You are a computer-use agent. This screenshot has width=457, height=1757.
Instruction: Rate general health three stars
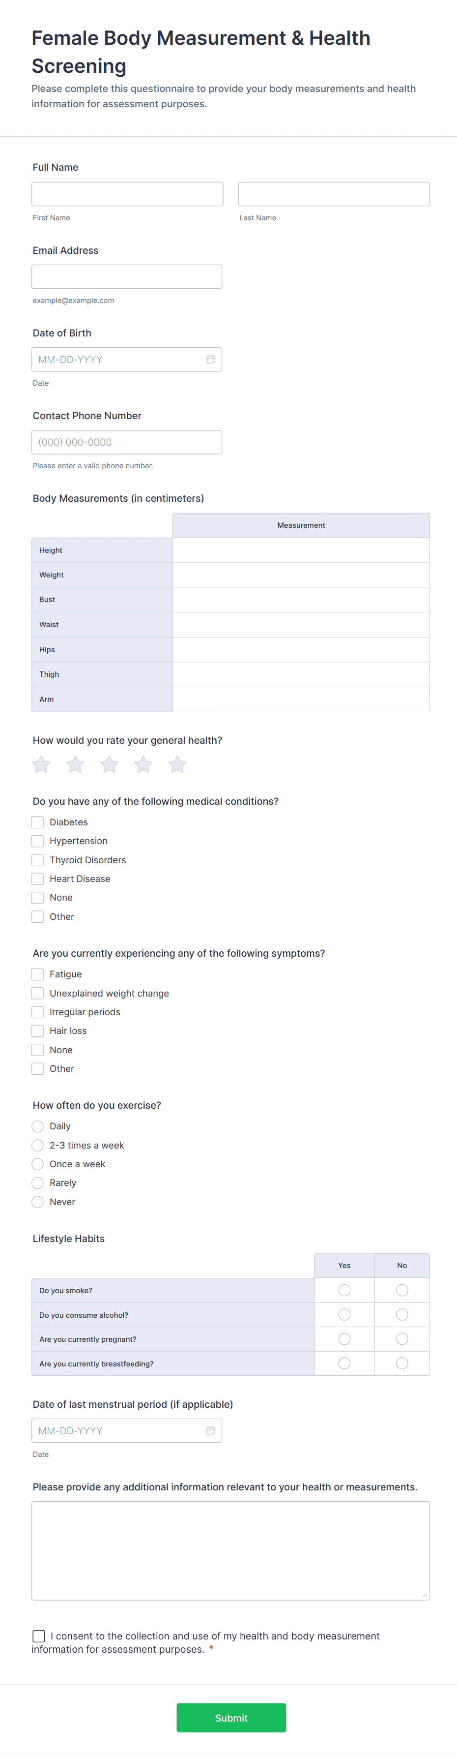[x=109, y=764]
